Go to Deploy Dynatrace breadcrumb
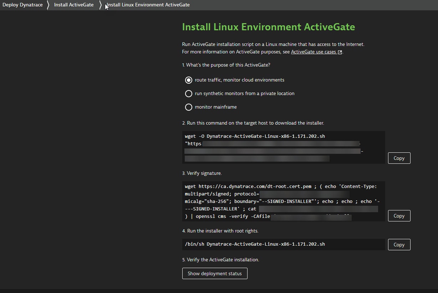The width and height of the screenshot is (438, 293). click(22, 5)
